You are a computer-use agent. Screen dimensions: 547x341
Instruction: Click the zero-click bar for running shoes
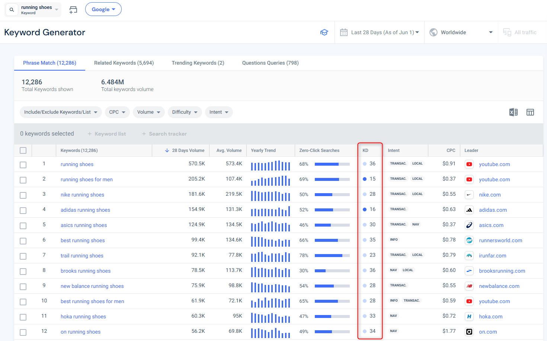click(x=332, y=164)
